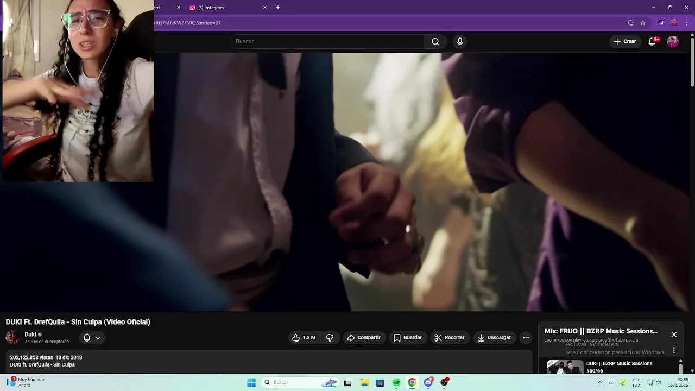Image resolution: width=695 pixels, height=391 pixels.
Task: Open the Duki channel name link
Action: point(30,335)
